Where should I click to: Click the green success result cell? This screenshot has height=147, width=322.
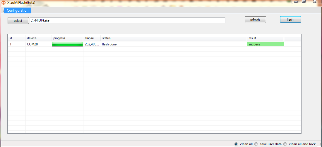266,44
